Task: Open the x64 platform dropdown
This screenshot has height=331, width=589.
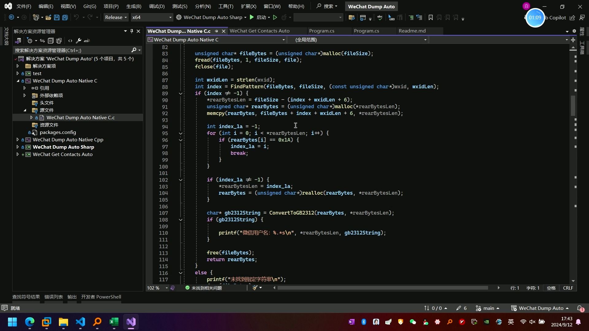Action: (x=152, y=17)
